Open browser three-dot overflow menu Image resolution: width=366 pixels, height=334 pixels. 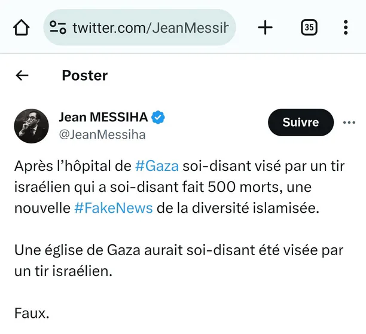coord(346,27)
